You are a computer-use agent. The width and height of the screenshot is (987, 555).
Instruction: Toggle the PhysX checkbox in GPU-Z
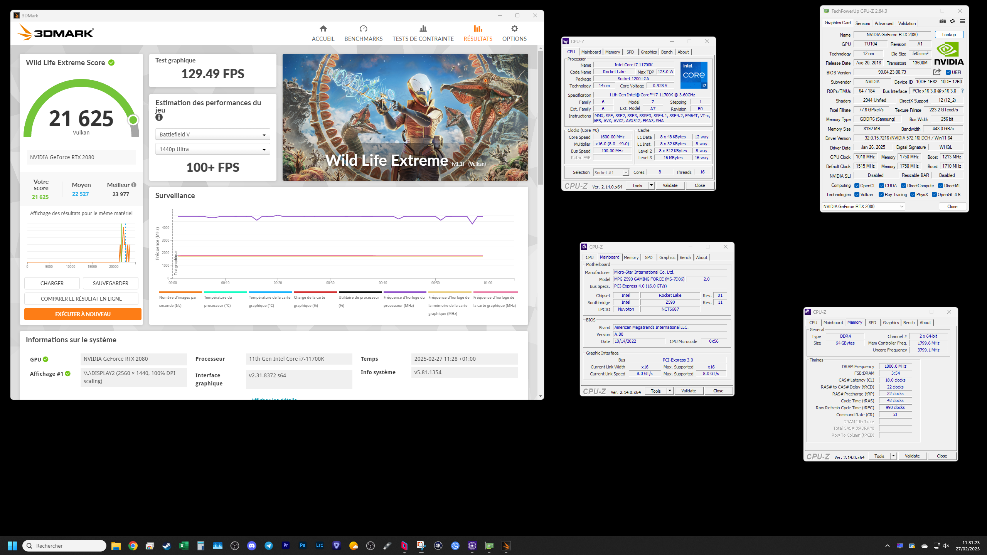coord(913,195)
